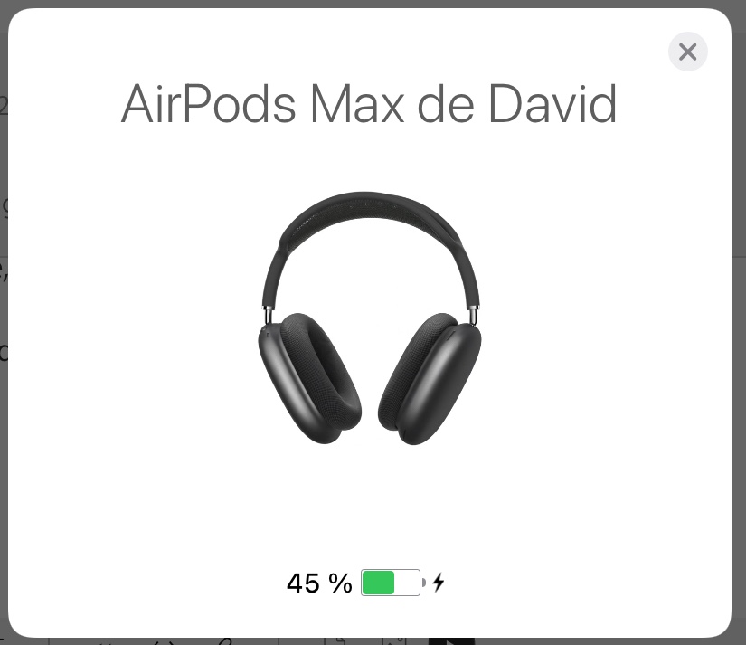Click the silver right hinge of the headphones
Screen dimensions: 746x645
[474, 315]
